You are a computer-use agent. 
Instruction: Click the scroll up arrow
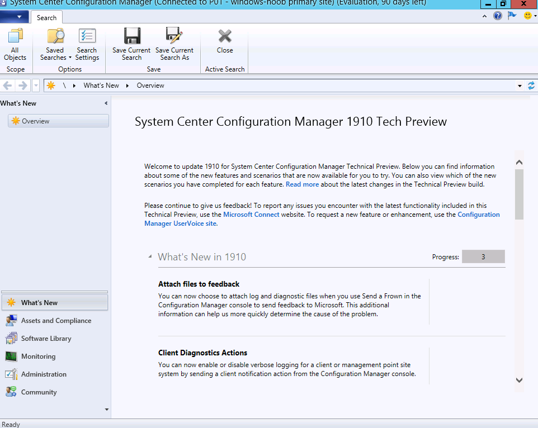pyautogui.click(x=519, y=163)
